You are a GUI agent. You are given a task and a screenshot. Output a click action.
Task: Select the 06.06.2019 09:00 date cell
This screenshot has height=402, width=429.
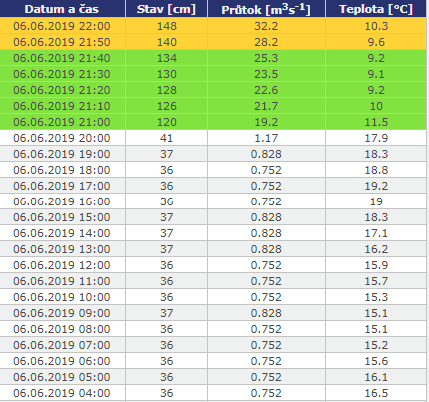click(x=62, y=313)
